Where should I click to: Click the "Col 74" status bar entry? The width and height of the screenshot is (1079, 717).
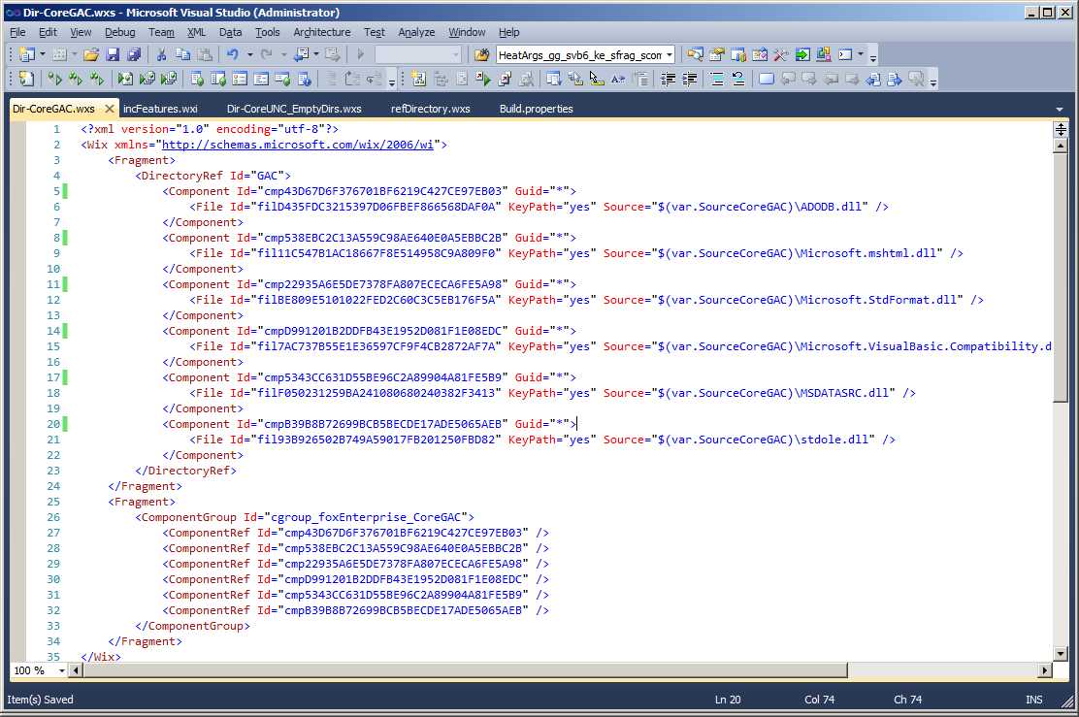819,700
